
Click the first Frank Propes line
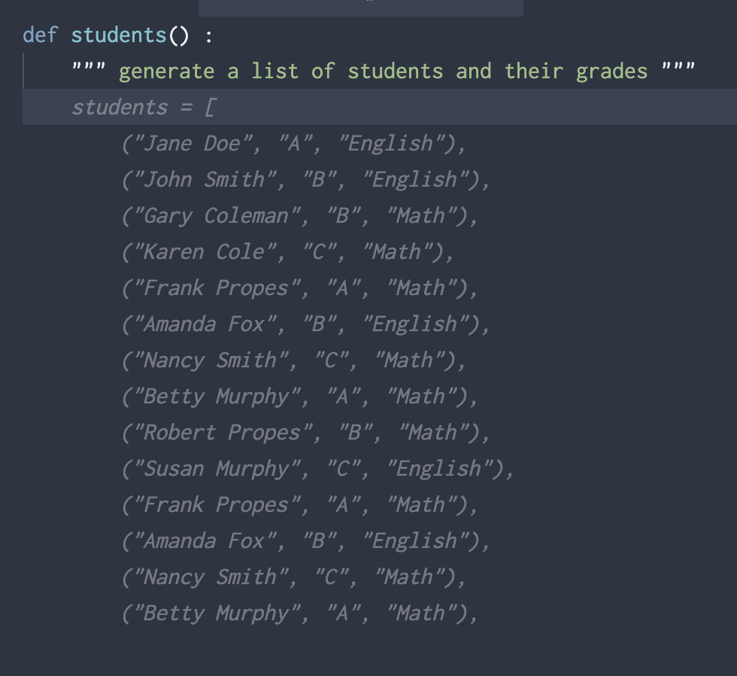(x=300, y=289)
